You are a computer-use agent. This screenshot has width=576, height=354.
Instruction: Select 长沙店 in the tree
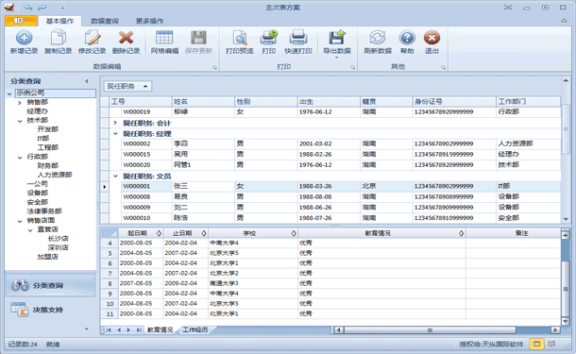58,238
